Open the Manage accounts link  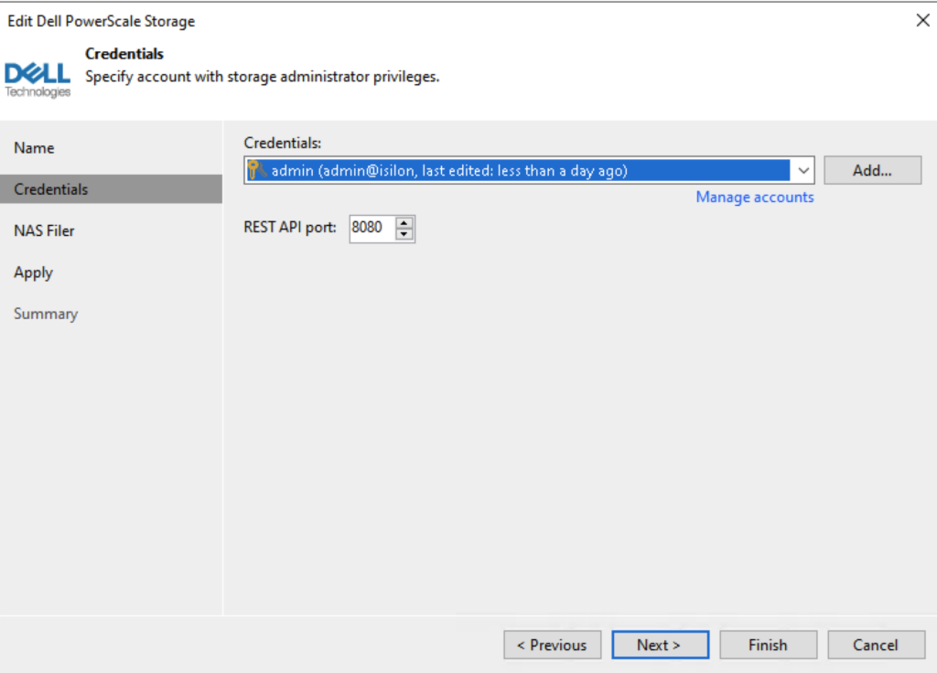pos(754,197)
